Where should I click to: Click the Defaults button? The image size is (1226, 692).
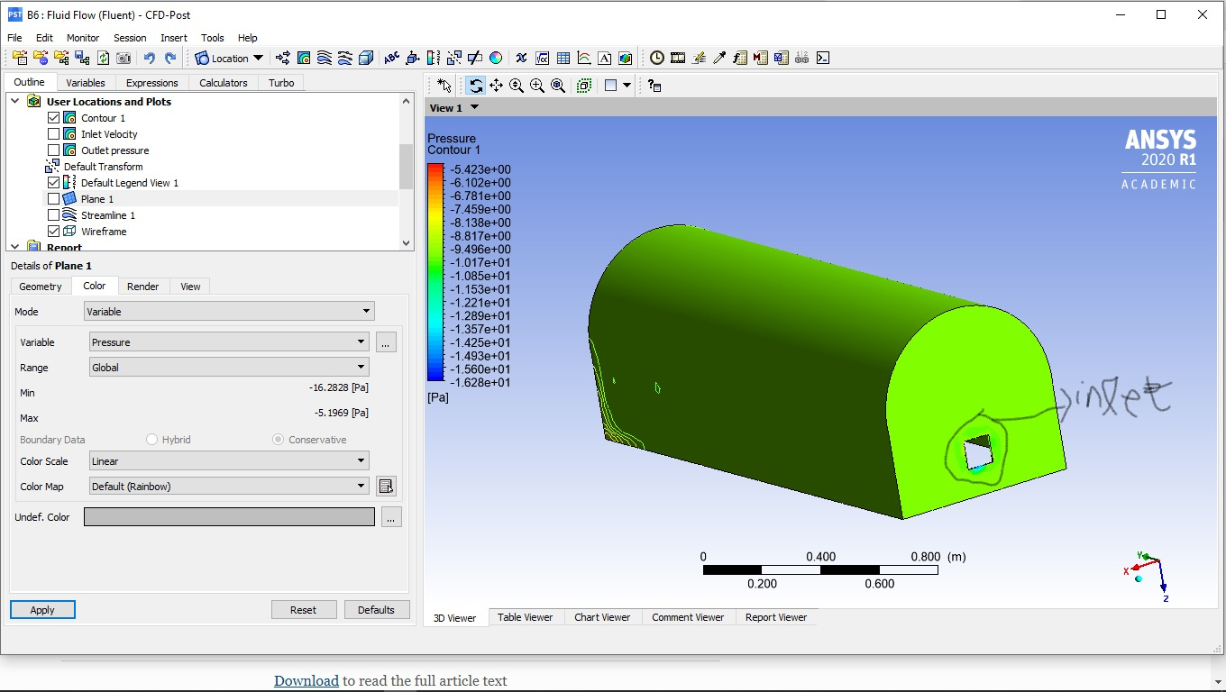pos(376,610)
